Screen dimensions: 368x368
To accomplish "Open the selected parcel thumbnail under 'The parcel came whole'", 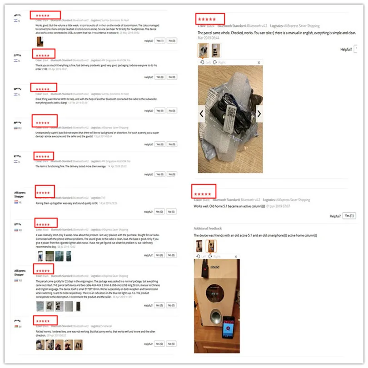I will pyautogui.click(x=203, y=50).
